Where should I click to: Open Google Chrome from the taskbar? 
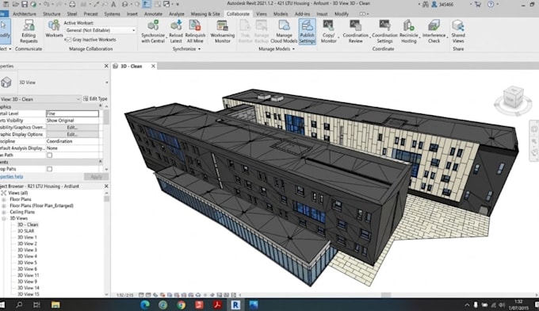[182, 305]
